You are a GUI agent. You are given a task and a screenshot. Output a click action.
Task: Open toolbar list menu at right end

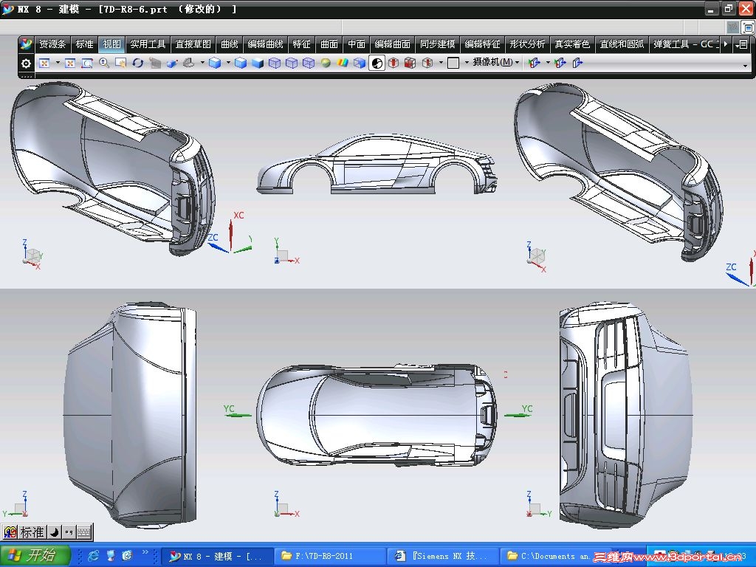[x=741, y=45]
